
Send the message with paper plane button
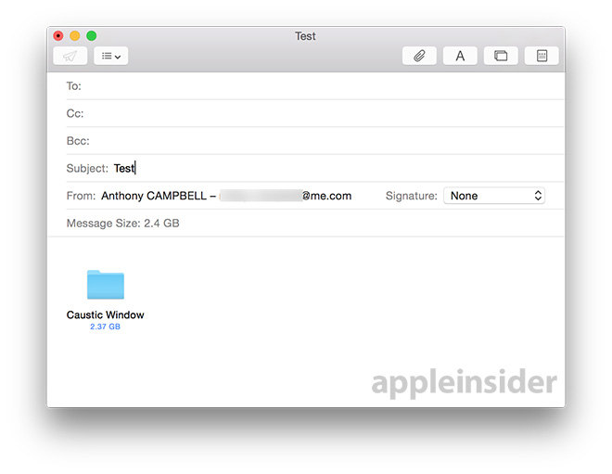pyautogui.click(x=70, y=56)
